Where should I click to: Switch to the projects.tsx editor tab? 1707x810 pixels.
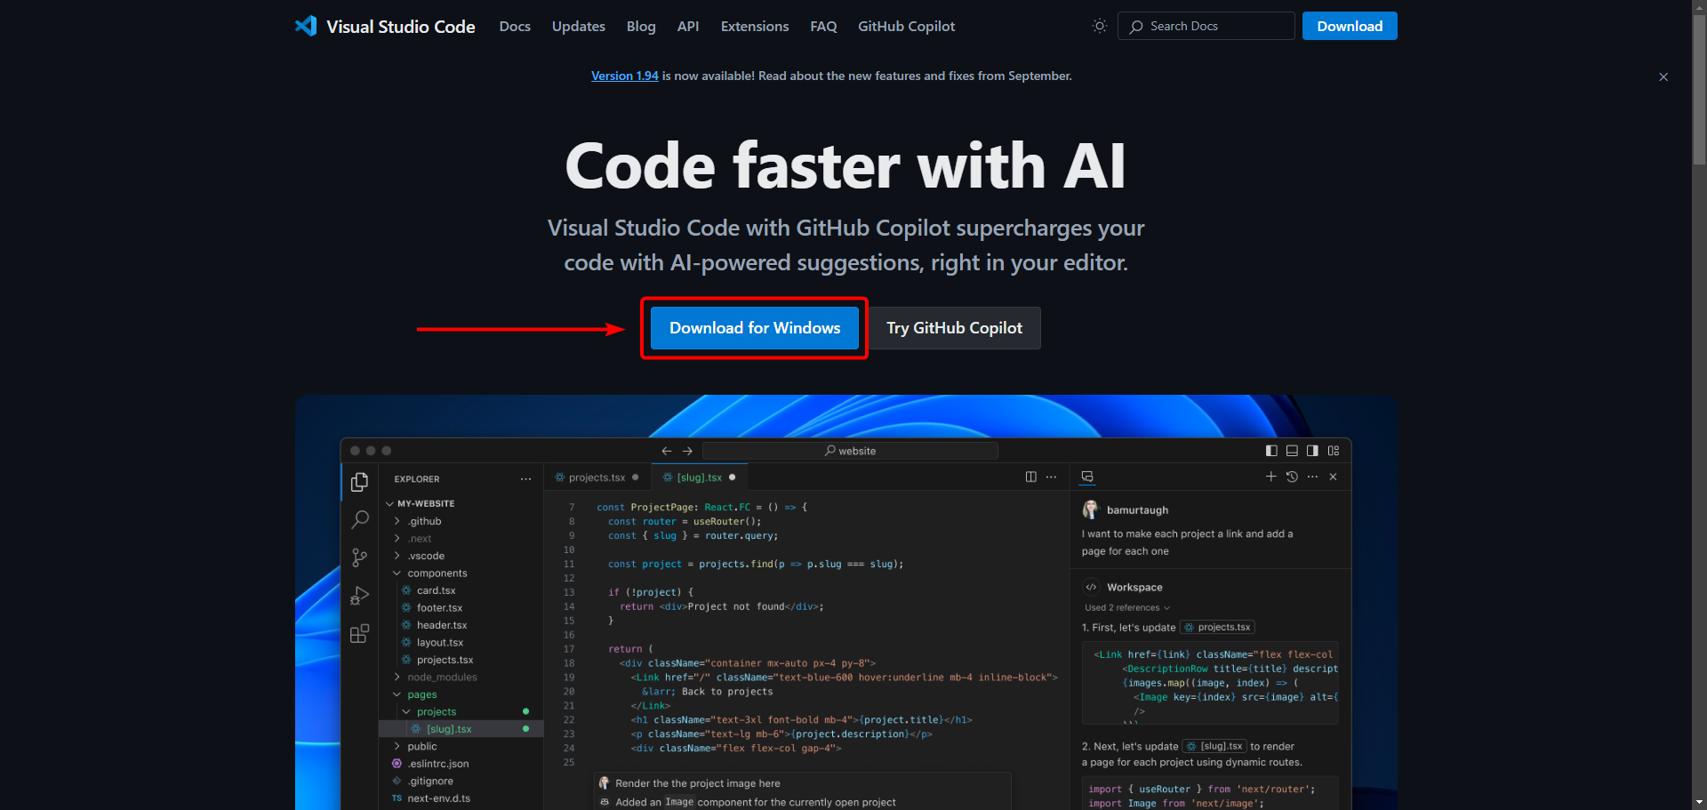(597, 477)
